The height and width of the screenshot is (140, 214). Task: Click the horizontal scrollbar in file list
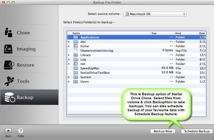[95, 115]
